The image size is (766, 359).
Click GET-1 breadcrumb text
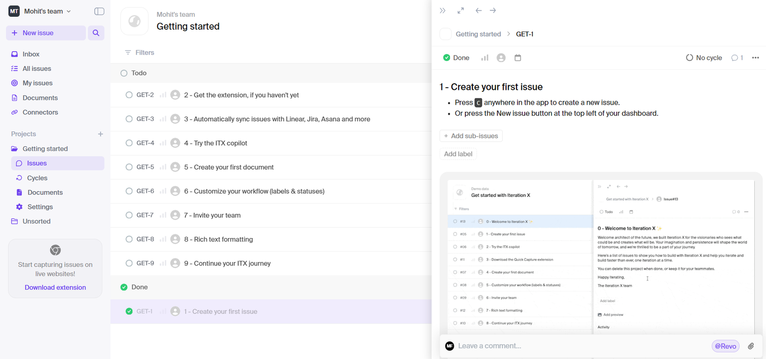point(525,34)
